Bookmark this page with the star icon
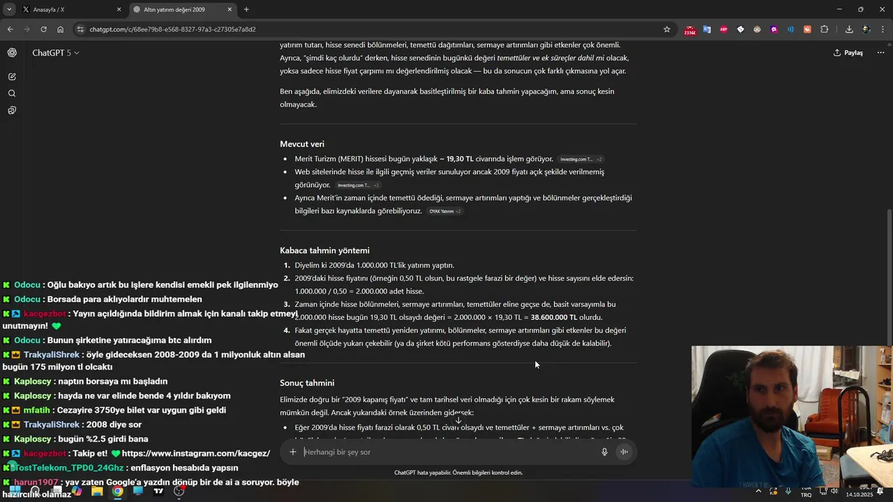The height and width of the screenshot is (502, 893). point(667,29)
